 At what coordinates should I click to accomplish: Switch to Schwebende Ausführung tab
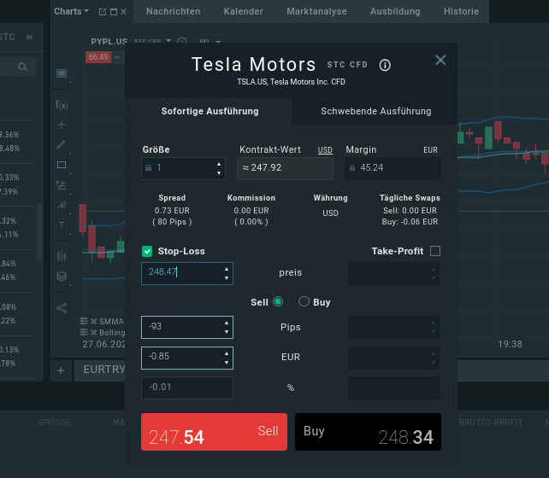point(375,111)
